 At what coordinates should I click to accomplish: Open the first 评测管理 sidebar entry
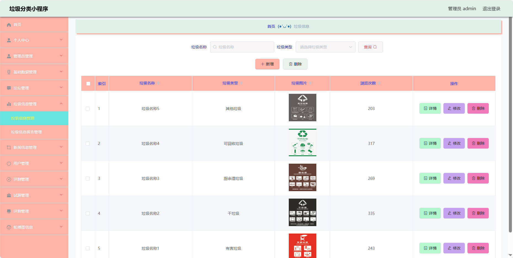tap(34, 179)
